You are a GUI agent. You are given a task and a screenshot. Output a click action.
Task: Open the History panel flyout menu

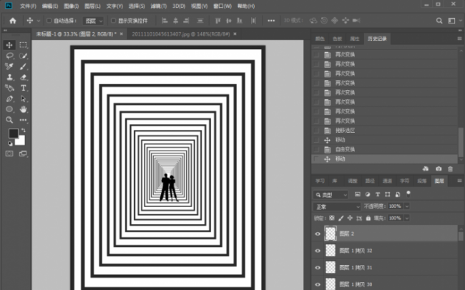pyautogui.click(x=459, y=39)
